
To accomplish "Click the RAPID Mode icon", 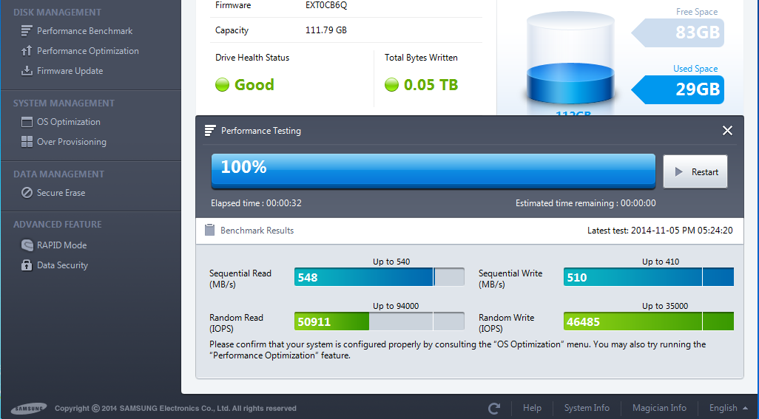I will pyautogui.click(x=27, y=245).
